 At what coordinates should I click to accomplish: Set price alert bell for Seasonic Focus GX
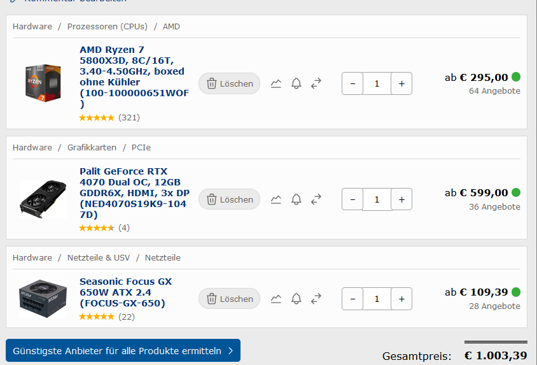pyautogui.click(x=296, y=299)
